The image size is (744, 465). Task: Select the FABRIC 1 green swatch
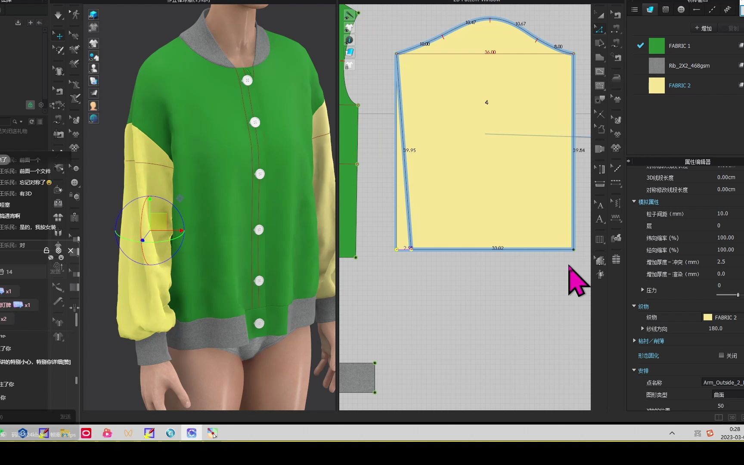[657, 46]
